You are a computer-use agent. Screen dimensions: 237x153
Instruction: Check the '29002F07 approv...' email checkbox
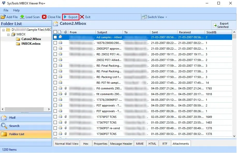point(55,49)
